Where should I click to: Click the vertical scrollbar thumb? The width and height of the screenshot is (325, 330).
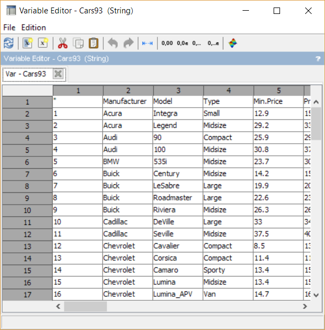[x=316, y=124]
